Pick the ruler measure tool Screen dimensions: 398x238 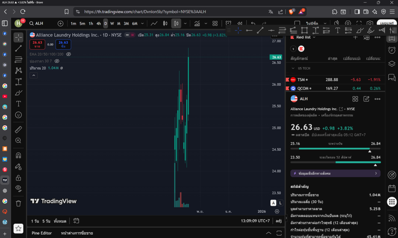[18, 129]
